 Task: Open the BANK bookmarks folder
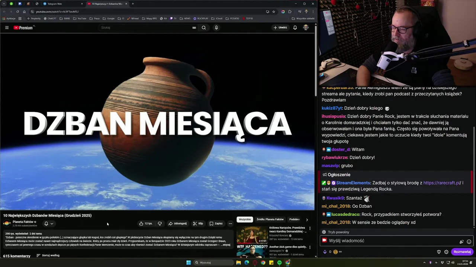(65, 19)
